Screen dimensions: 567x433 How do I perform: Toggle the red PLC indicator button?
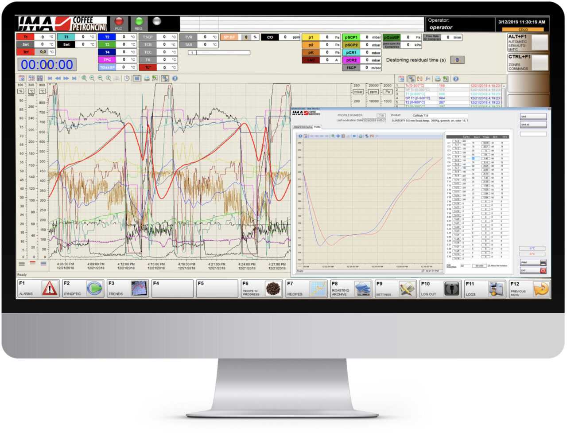[x=119, y=22]
